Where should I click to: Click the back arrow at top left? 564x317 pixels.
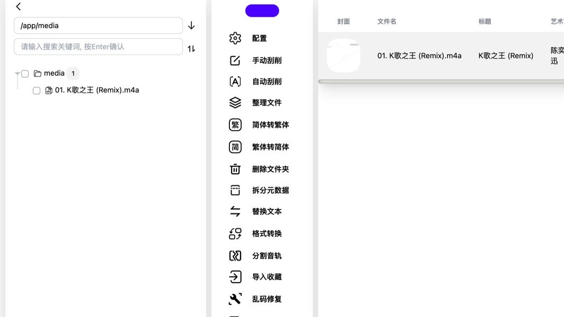pyautogui.click(x=19, y=6)
